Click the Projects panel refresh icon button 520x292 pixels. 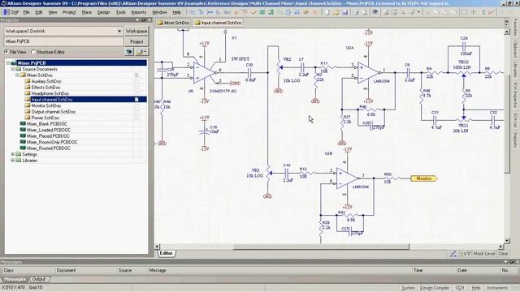[x=129, y=52]
